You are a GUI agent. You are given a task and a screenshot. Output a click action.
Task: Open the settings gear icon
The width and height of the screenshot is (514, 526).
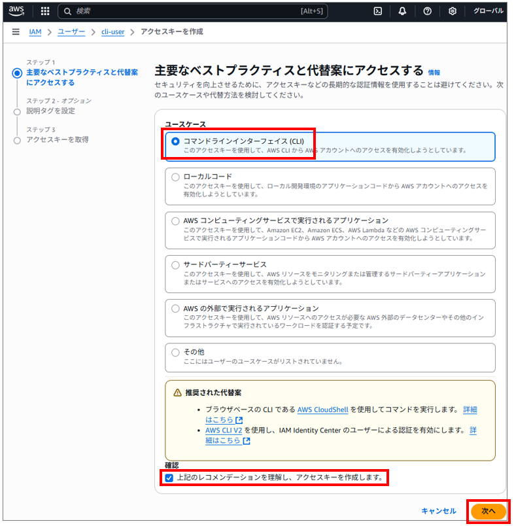(453, 11)
